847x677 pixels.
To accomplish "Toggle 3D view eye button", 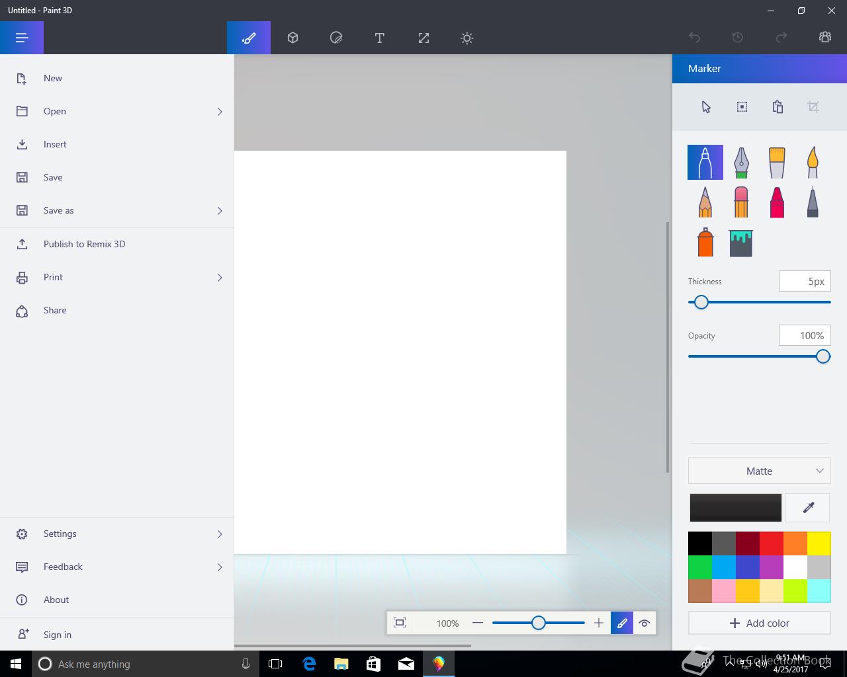I will (x=645, y=623).
